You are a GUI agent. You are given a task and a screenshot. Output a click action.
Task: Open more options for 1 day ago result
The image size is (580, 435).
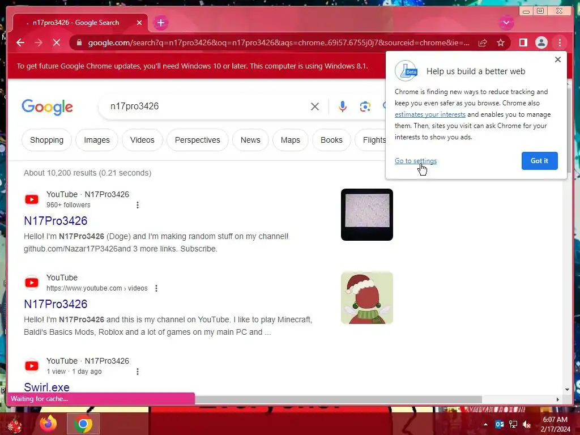(x=138, y=372)
